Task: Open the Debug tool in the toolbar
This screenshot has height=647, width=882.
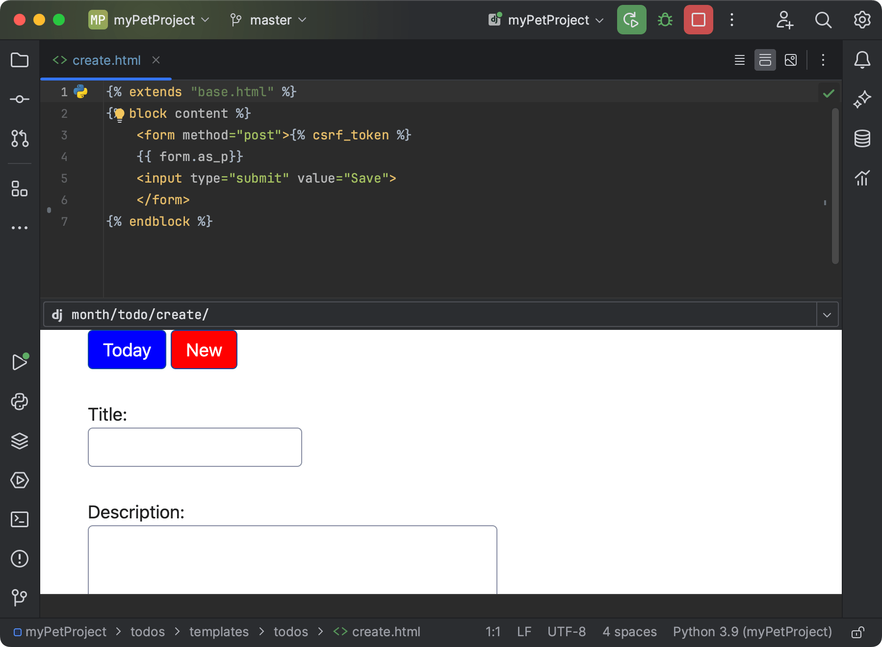Action: click(665, 20)
